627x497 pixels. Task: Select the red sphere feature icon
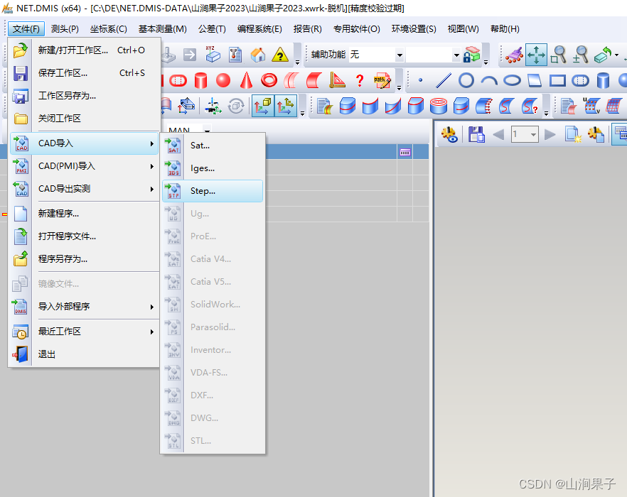[223, 80]
